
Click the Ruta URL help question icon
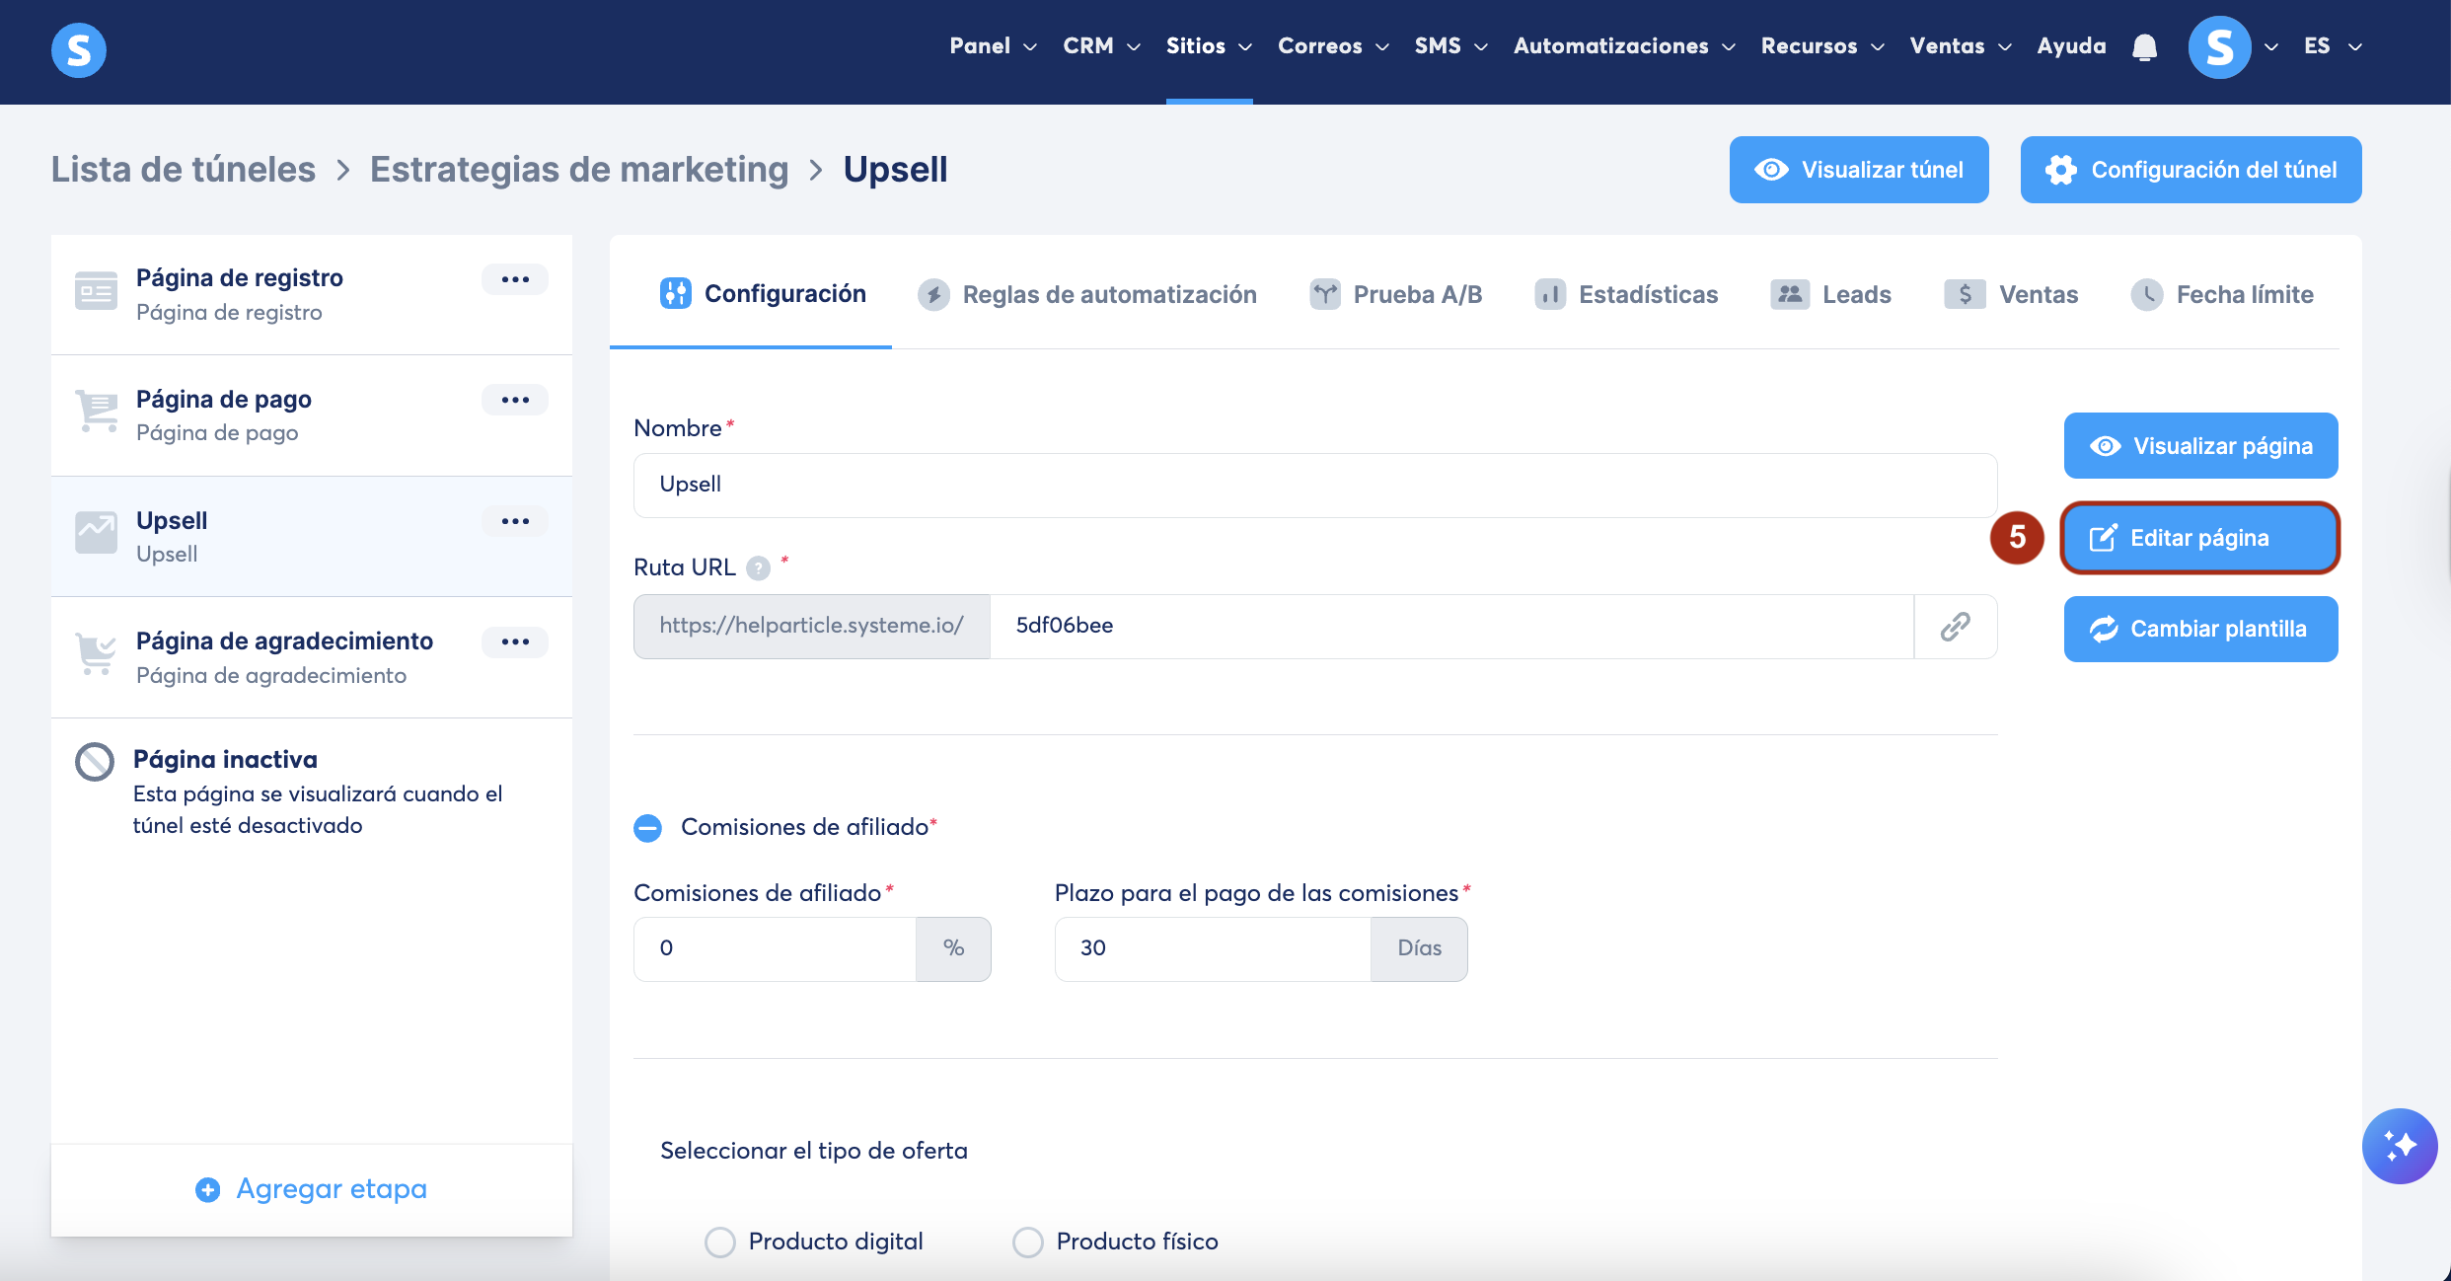pos(758,568)
